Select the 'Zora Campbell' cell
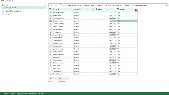Image resolution: width=169 pixels, height=95 pixels. coord(63,41)
